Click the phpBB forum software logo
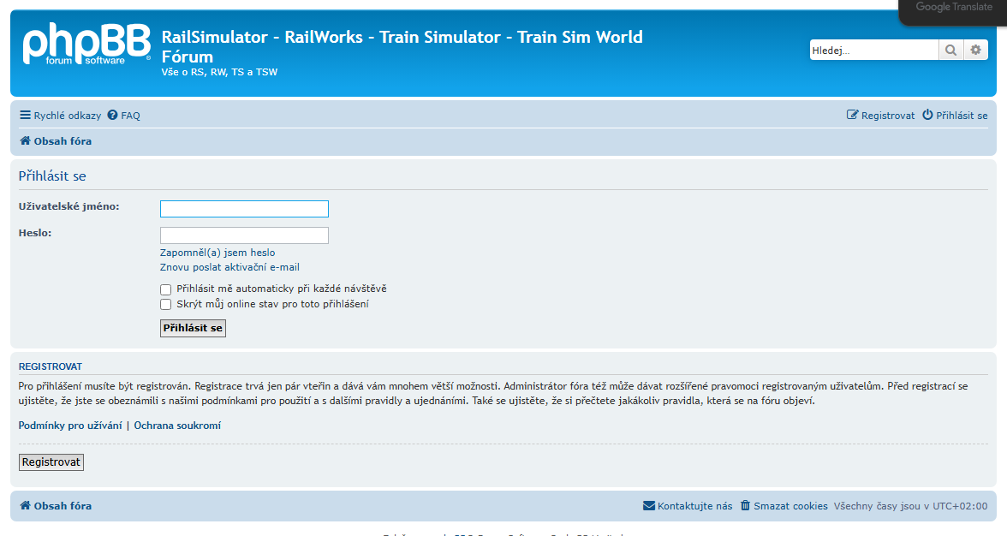The width and height of the screenshot is (1007, 536). pos(86,45)
